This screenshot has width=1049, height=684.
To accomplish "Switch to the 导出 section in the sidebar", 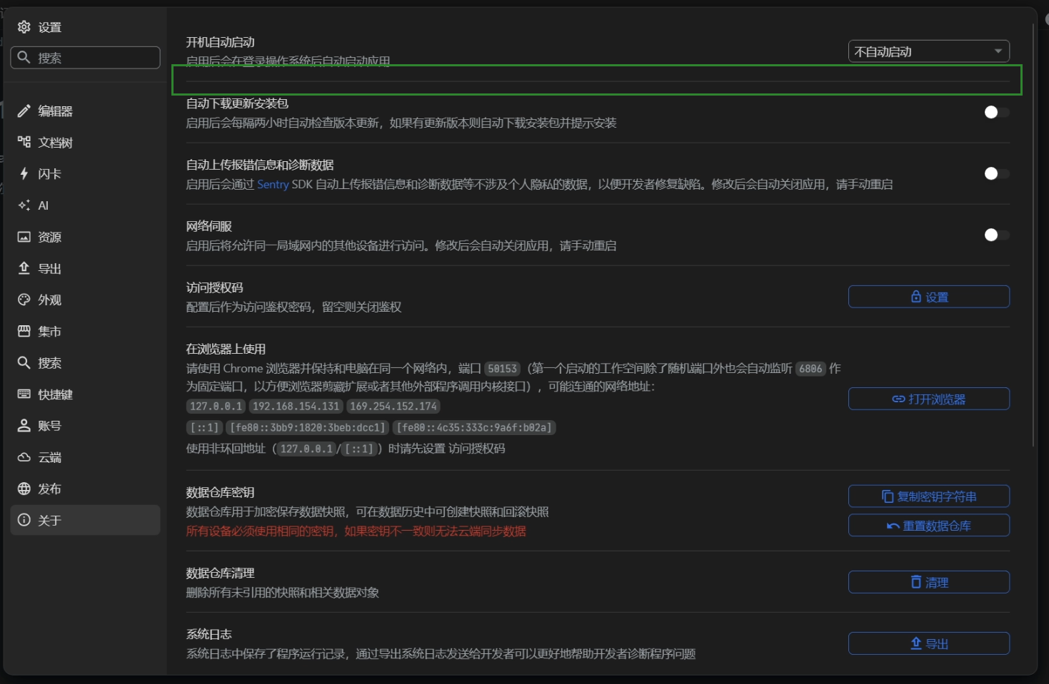I will tap(86, 268).
